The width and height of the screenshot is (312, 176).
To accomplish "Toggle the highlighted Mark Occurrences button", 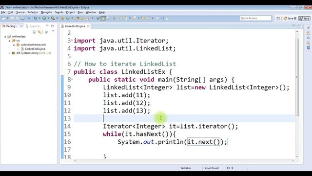I will (103, 19).
